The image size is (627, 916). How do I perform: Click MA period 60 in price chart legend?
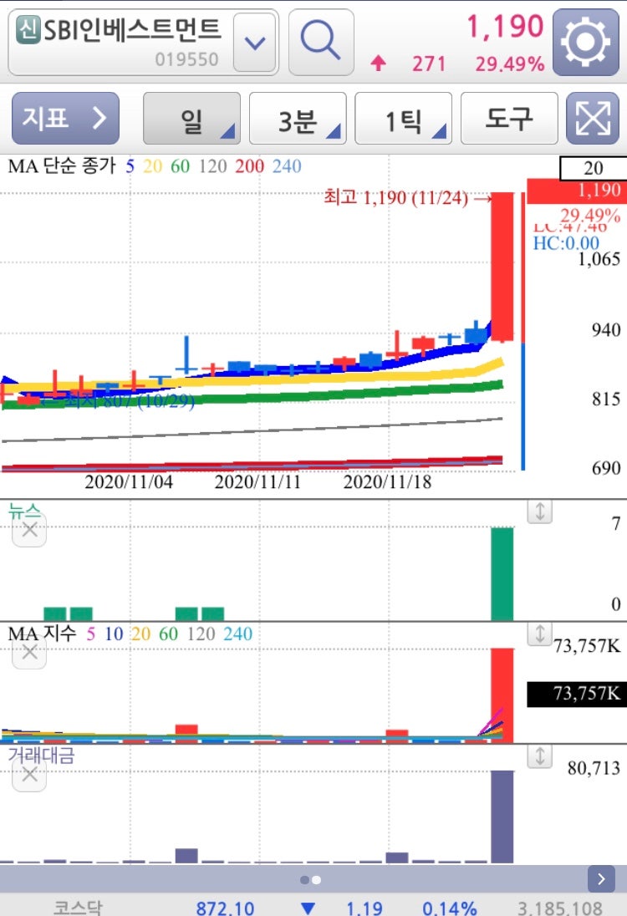pyautogui.click(x=180, y=166)
